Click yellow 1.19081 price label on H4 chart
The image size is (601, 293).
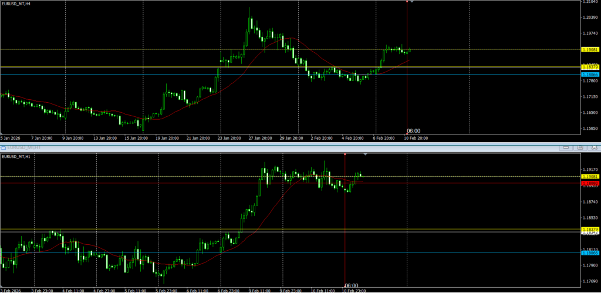pos(590,50)
